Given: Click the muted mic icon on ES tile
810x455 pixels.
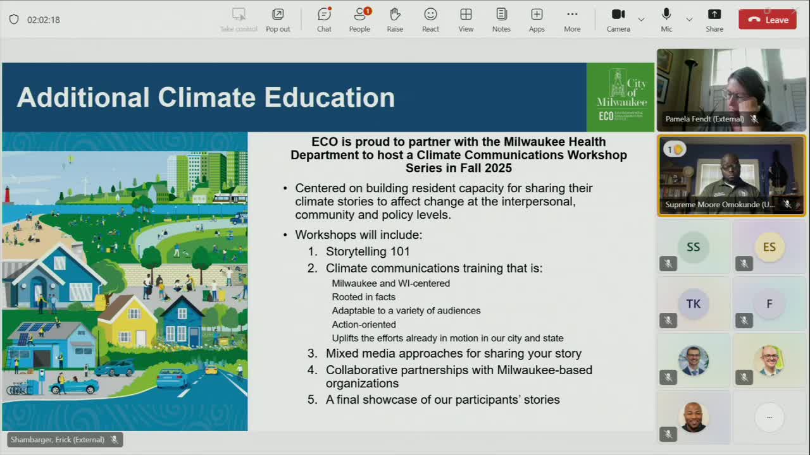Looking at the screenshot, I should [x=744, y=264].
